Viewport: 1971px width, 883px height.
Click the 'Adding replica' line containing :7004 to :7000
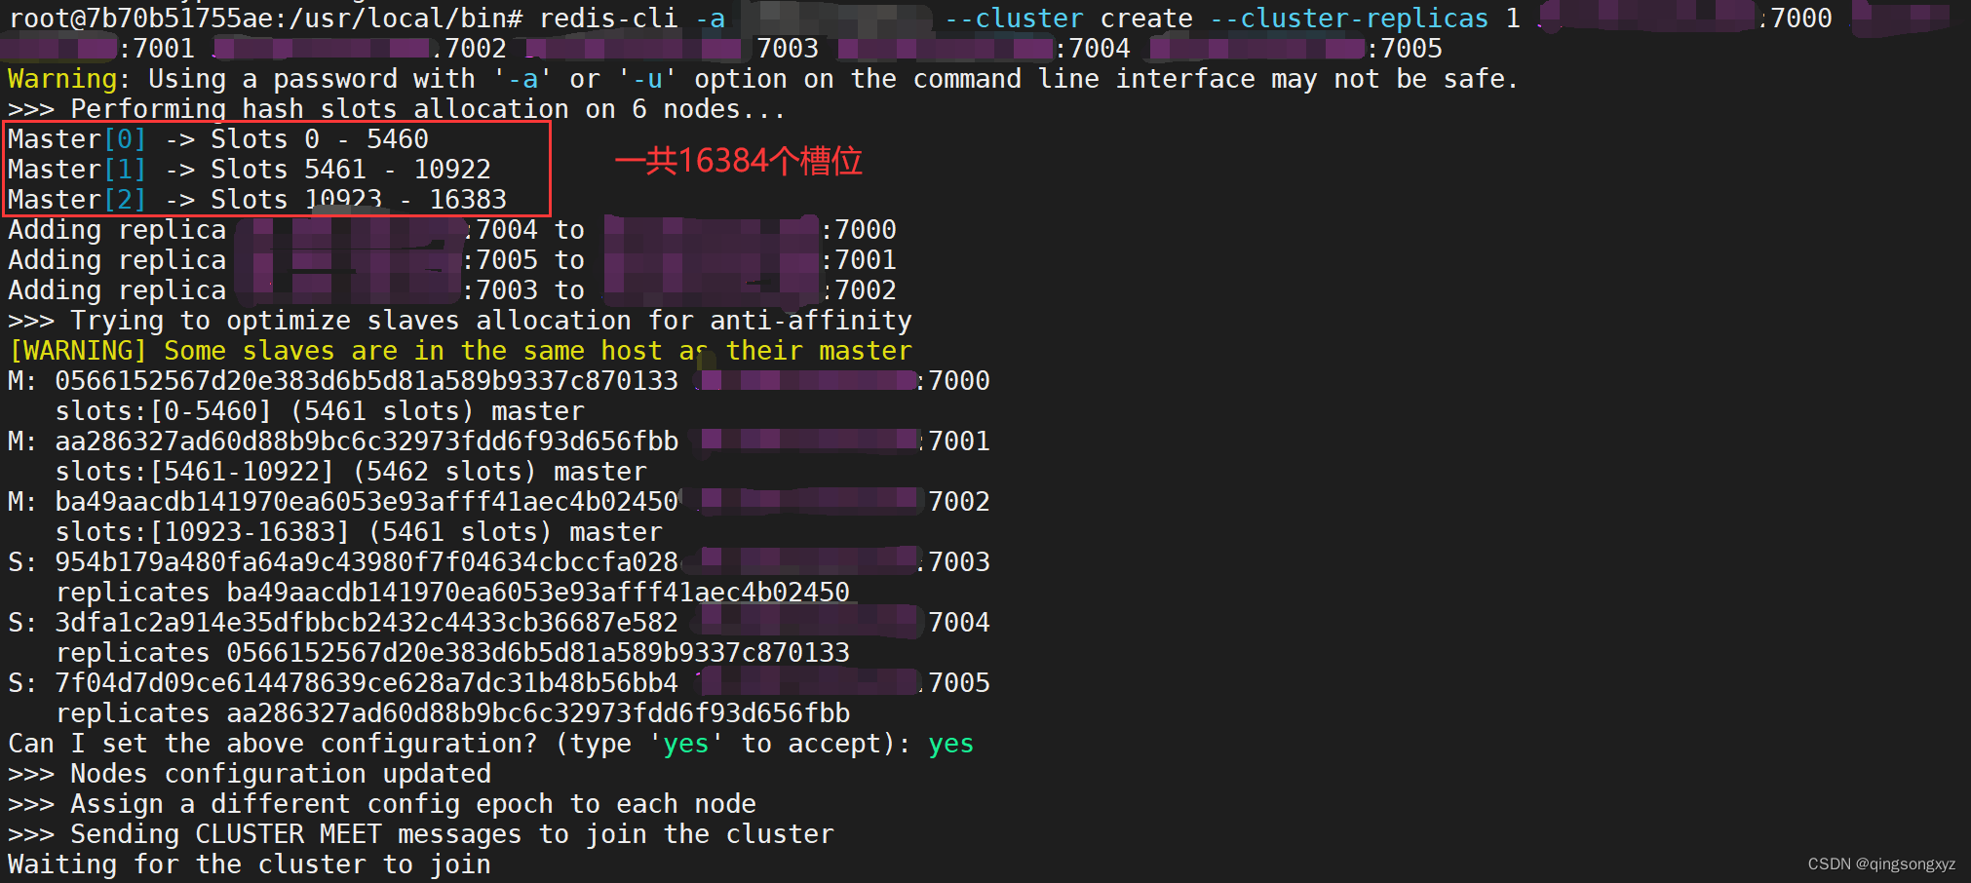click(452, 230)
